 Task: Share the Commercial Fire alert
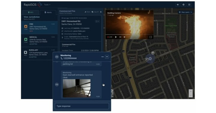pyautogui.click(x=87, y=12)
